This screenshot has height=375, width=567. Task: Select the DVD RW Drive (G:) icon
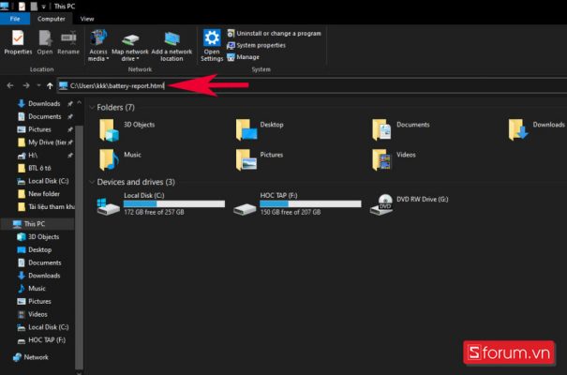pos(385,202)
